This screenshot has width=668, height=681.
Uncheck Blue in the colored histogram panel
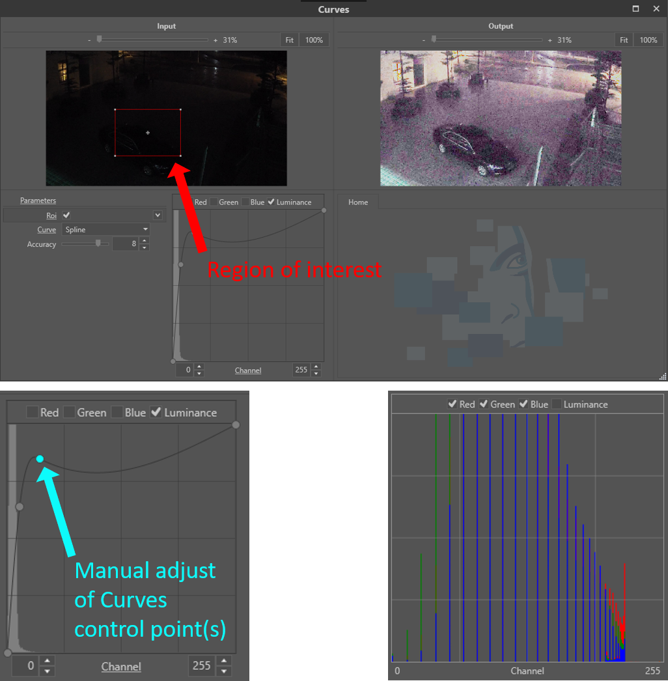[523, 404]
